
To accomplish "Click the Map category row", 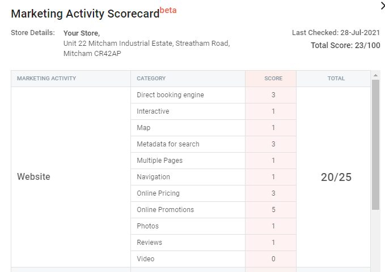I will [213, 128].
